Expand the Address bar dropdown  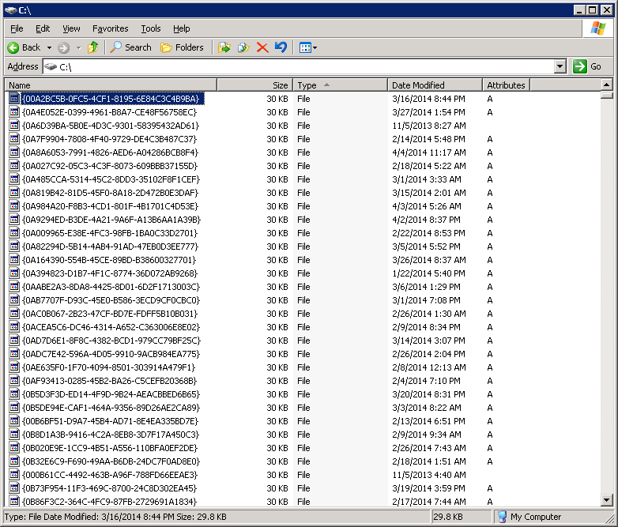tap(560, 66)
